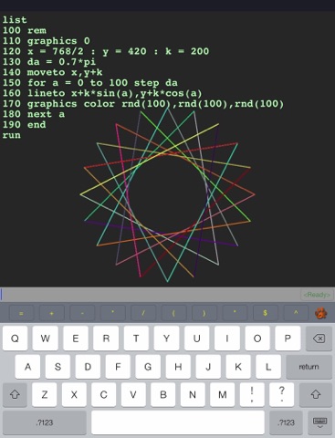Tap the backspace delete key
This screenshot has width=335, height=438.
click(x=319, y=339)
